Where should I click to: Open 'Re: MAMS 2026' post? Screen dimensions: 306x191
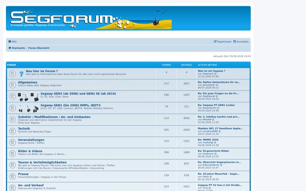tap(208, 140)
